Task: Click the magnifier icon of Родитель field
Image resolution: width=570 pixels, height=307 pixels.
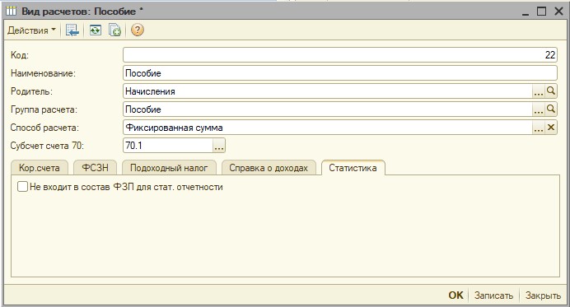Action: 551,91
